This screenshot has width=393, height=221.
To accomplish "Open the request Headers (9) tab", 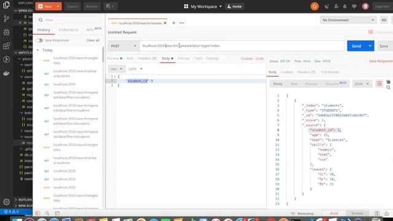I will 147,58.
